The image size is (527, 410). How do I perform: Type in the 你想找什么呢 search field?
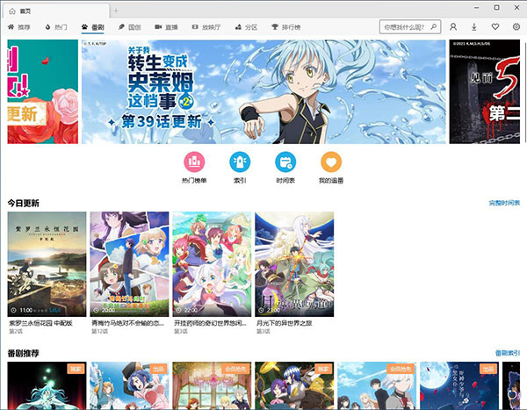404,27
